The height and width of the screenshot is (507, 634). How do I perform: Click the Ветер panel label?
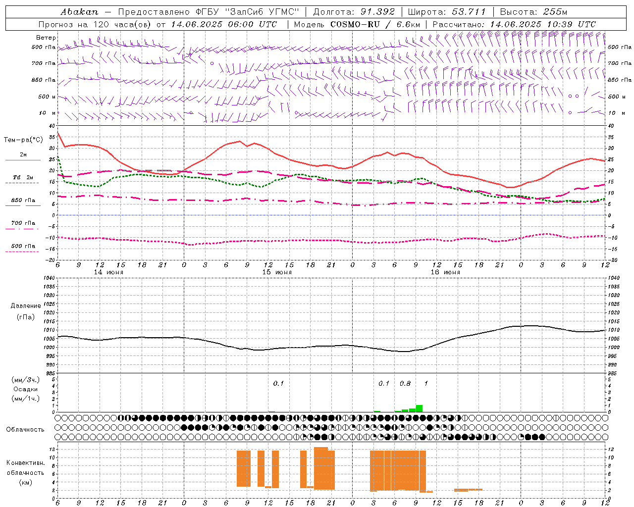pyautogui.click(x=46, y=38)
